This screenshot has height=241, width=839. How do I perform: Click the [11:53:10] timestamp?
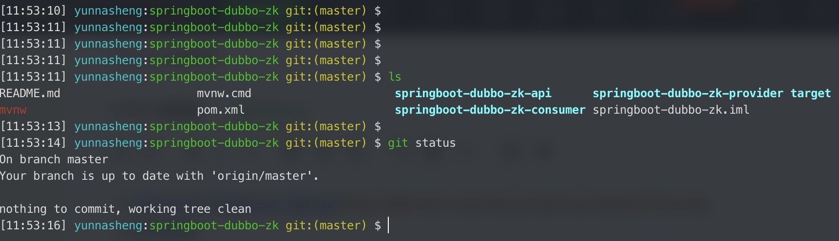tap(33, 11)
